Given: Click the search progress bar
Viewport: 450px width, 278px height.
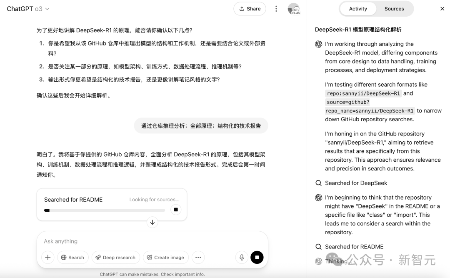Looking at the screenshot, I should [104, 210].
